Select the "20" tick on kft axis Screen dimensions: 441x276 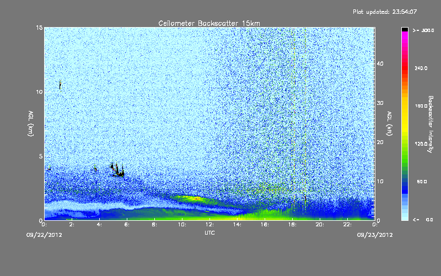click(380, 142)
